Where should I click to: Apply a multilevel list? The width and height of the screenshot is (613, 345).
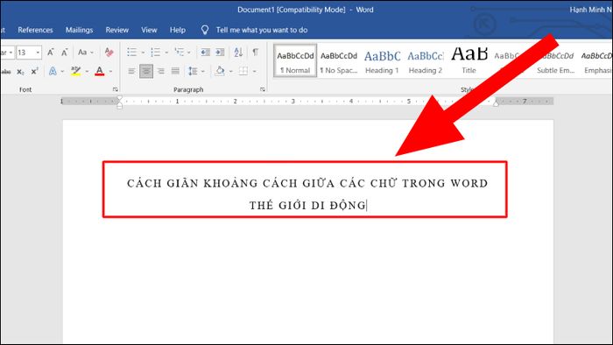click(x=179, y=53)
